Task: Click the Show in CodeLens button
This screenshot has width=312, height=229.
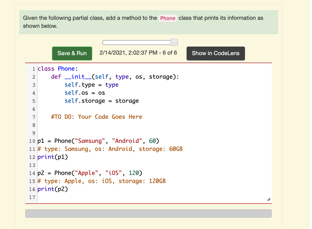Action: click(x=216, y=53)
